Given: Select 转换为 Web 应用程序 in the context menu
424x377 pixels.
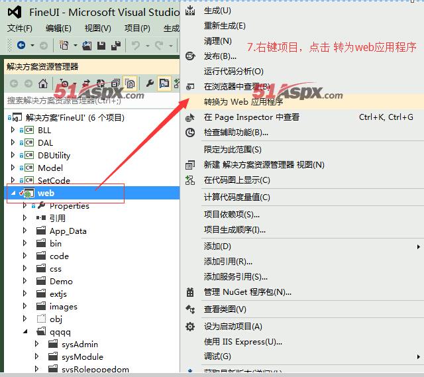Looking at the screenshot, I should click(302, 102).
